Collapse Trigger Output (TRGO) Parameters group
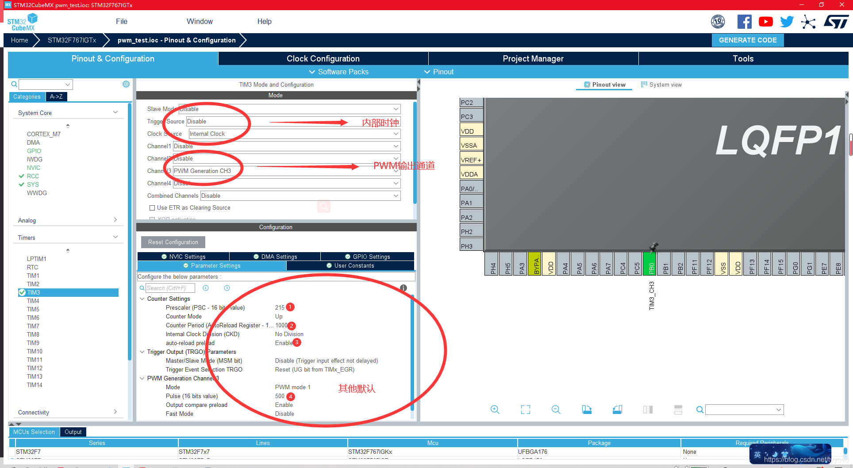853x468 pixels. (x=142, y=352)
